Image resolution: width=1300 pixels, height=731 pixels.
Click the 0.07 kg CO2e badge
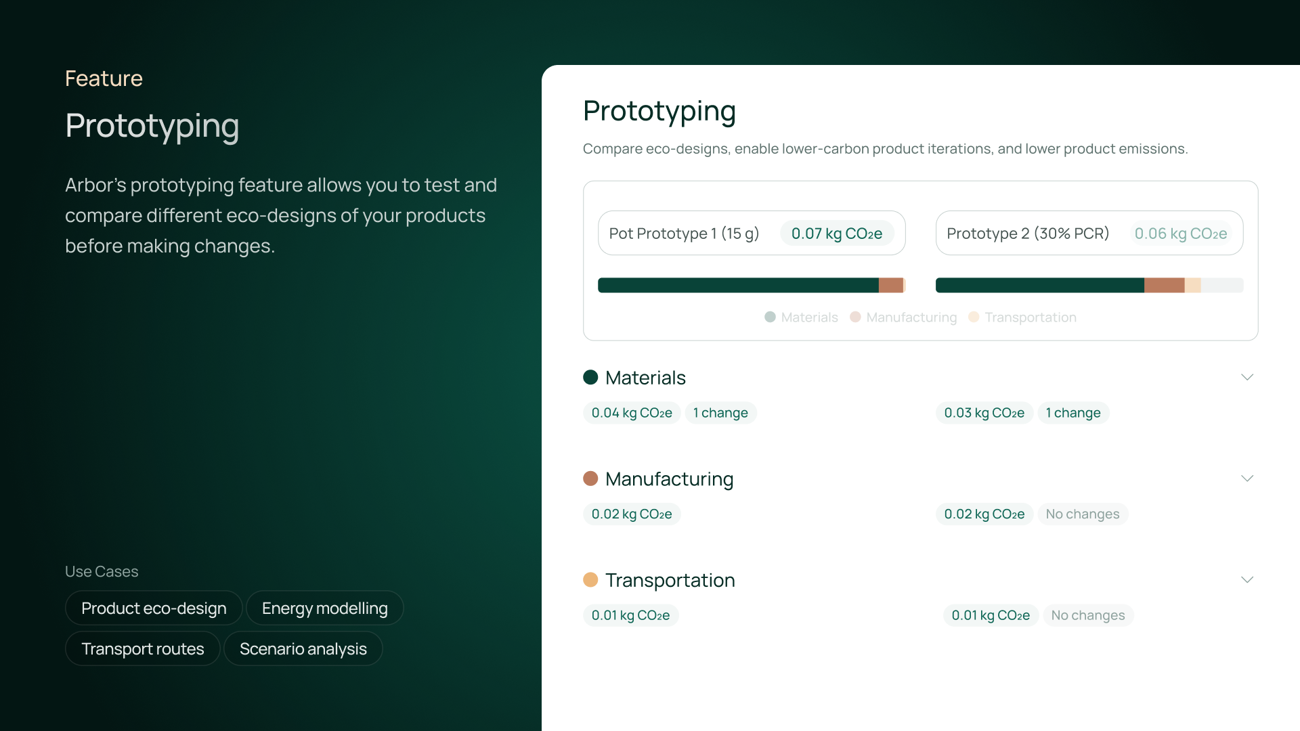tap(837, 233)
